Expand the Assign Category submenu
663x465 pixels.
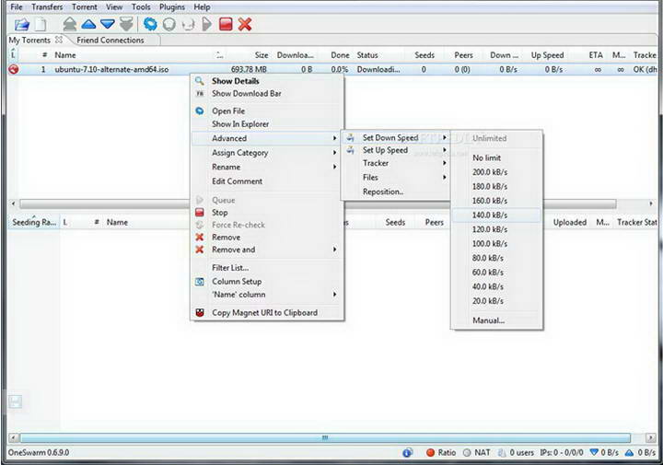tap(268, 153)
